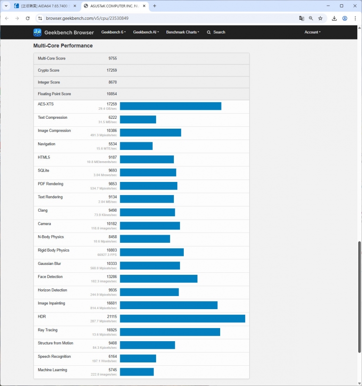Viewport: 362px width, 386px height.
Task: Click the Text Rendering label
Action: [50, 197]
